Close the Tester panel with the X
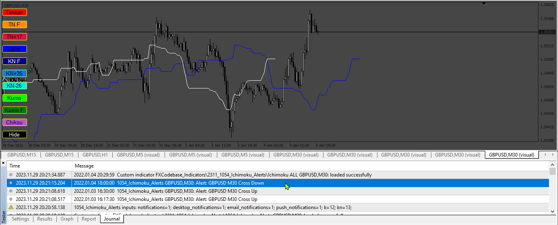The height and width of the screenshot is (225, 558). 3,163
